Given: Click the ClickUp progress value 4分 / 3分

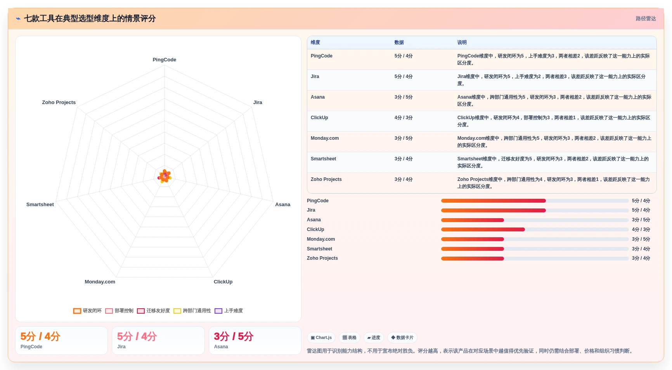Looking at the screenshot, I should point(641,229).
